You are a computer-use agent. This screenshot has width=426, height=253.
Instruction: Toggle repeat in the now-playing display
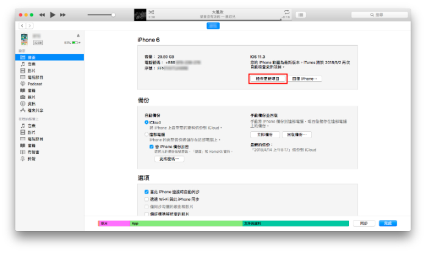coord(286,11)
